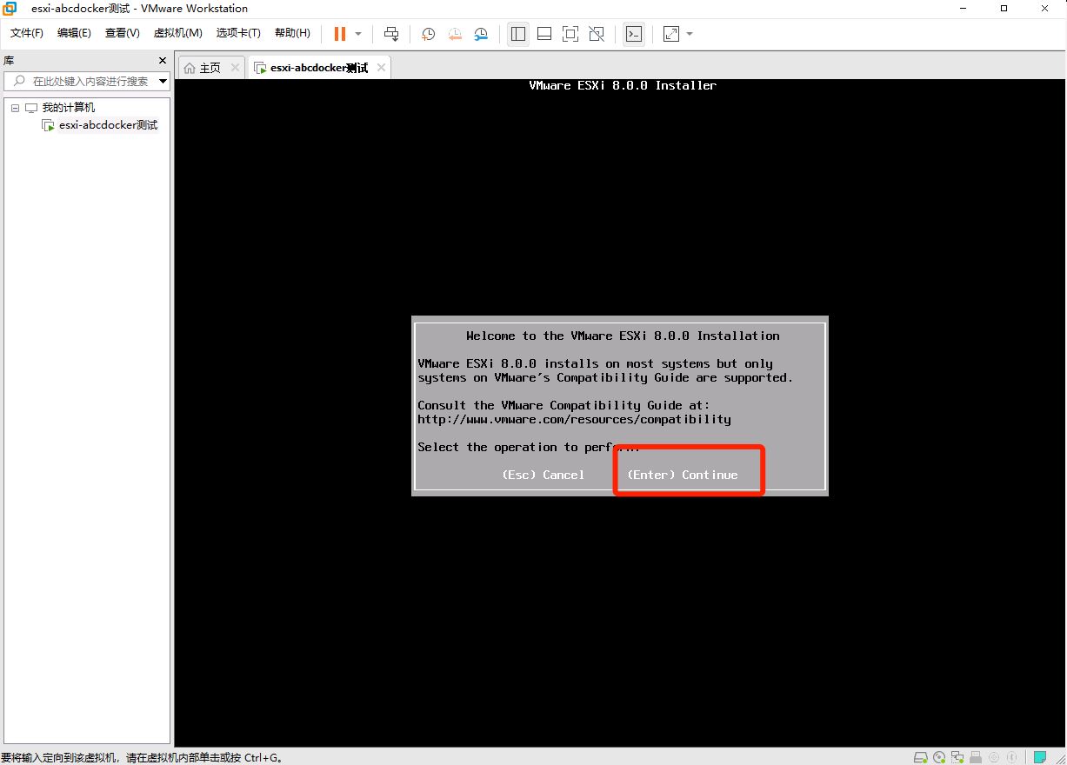The width and height of the screenshot is (1067, 765).
Task: Close the library panel
Action: 162,60
